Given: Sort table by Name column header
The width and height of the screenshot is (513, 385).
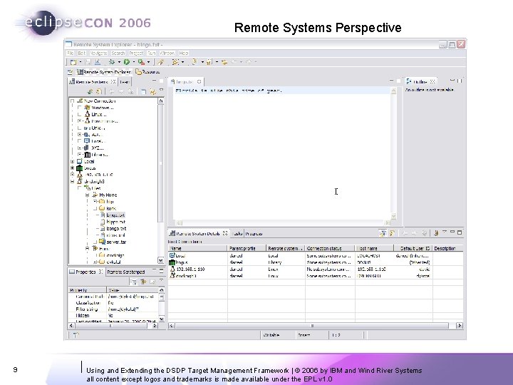Looking at the screenshot, I should [197, 249].
